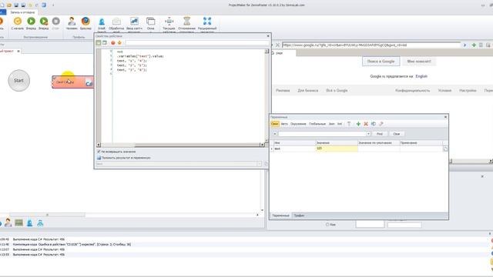Image resolution: width=493 pixels, height=277 pixels.
Task: Open the 'Браузер' Firefox icon
Action: [x=86, y=21]
